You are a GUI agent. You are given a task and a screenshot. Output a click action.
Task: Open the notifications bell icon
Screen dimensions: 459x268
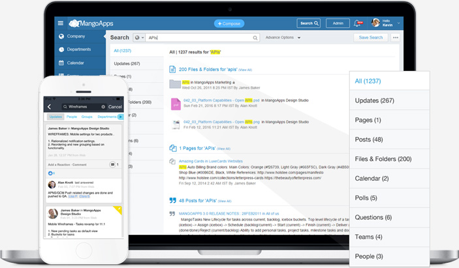coord(358,23)
